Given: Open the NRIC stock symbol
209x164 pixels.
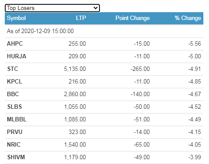Looking at the screenshot, I should pyautogui.click(x=14, y=144).
